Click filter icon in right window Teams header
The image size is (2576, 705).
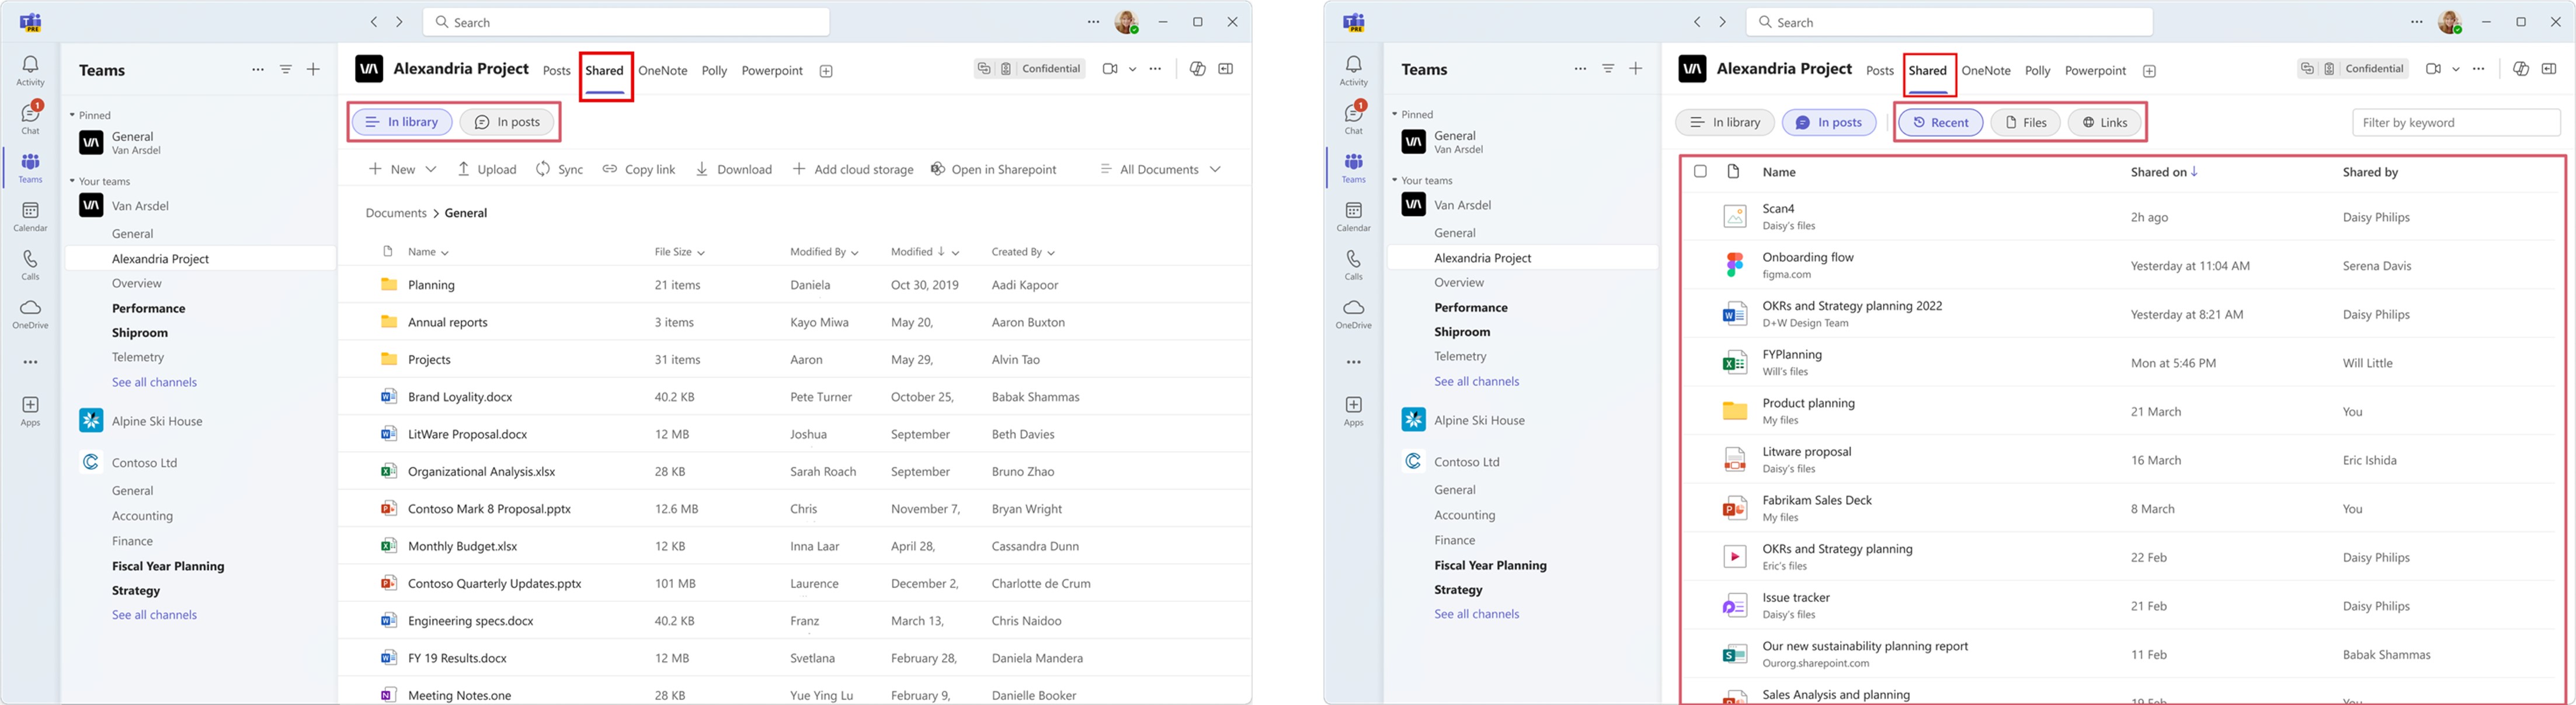[x=1608, y=69]
